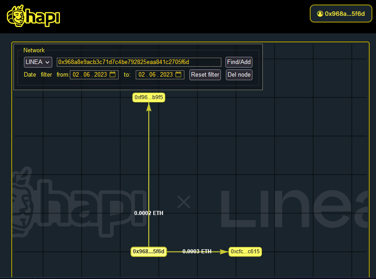This screenshot has width=376, height=279.
Task: Open the LINEA network dropdown
Action: (38, 62)
